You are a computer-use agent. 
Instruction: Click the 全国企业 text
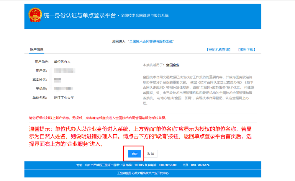coord(173,65)
